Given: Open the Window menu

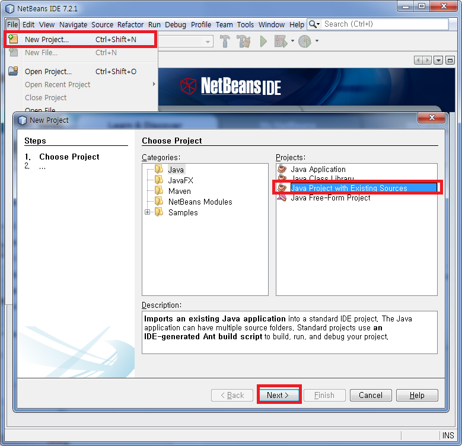Looking at the screenshot, I should pyautogui.click(x=272, y=24).
